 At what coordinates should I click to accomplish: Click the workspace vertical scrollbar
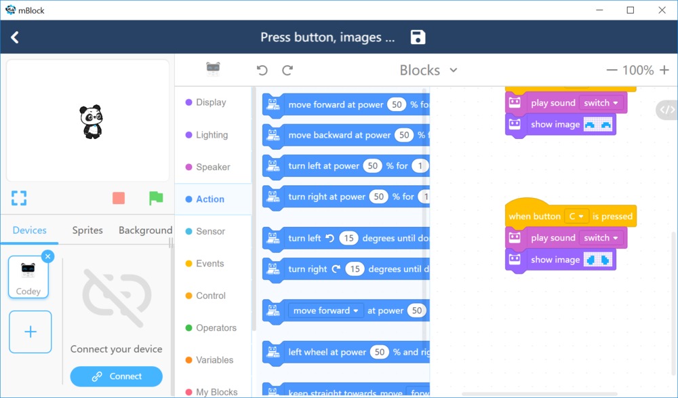pyautogui.click(x=673, y=303)
